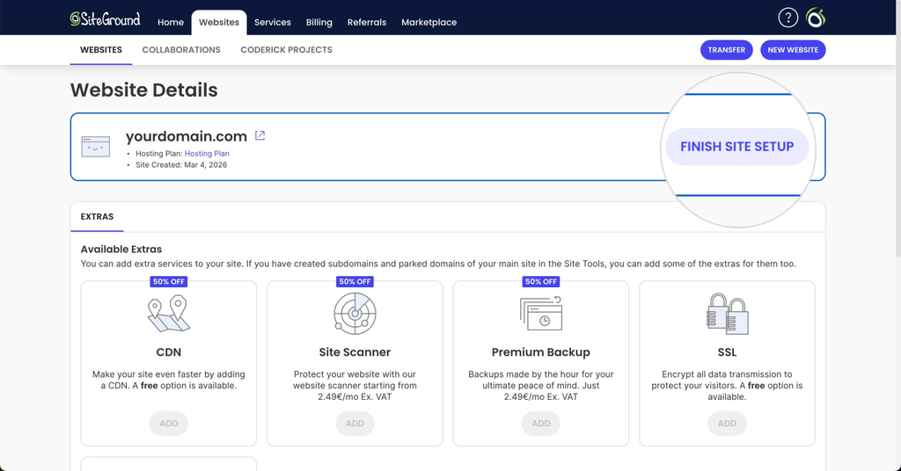Click the New Website button
Viewport: 901px width, 471px height.
point(793,50)
